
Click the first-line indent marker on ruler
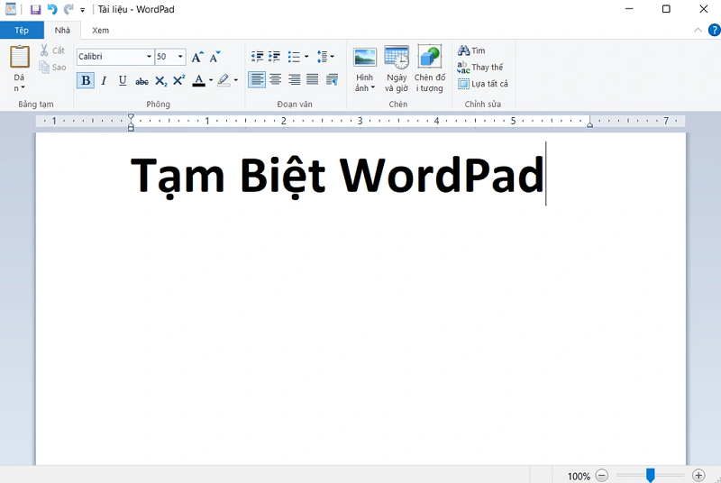click(x=131, y=117)
